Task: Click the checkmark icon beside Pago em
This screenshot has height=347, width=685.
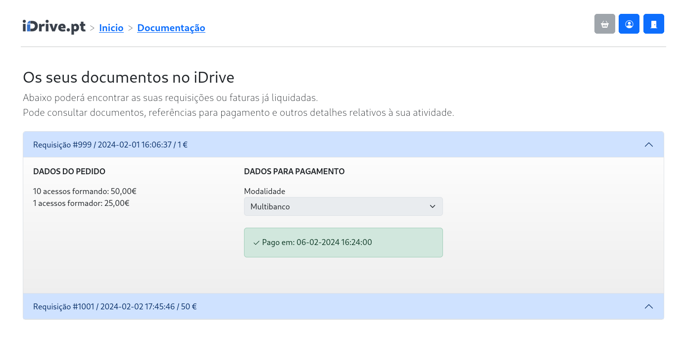Action: click(x=256, y=243)
